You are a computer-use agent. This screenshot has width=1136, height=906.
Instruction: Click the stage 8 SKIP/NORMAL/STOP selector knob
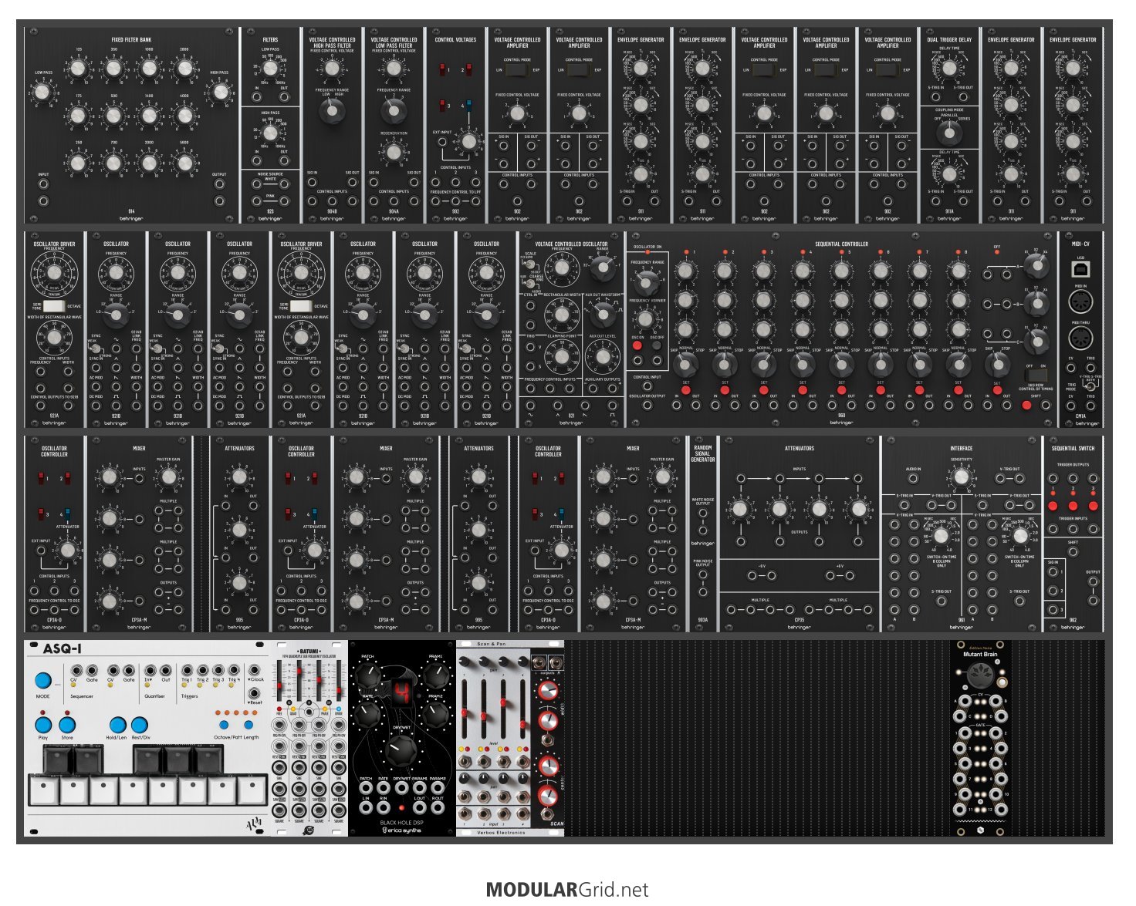(958, 363)
